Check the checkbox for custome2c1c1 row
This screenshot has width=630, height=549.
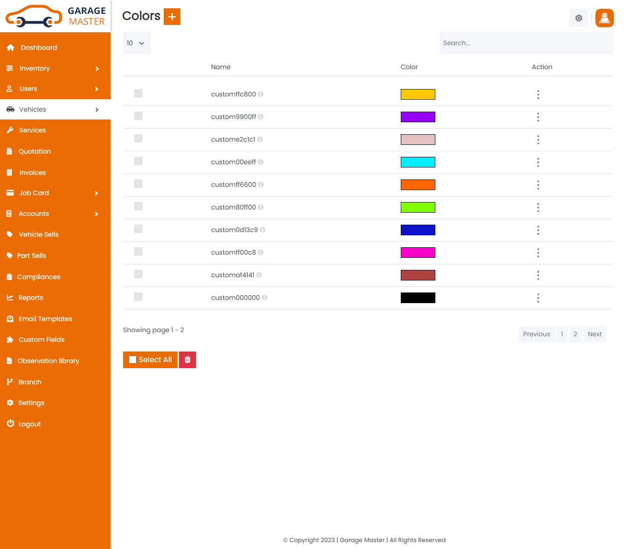(x=138, y=138)
